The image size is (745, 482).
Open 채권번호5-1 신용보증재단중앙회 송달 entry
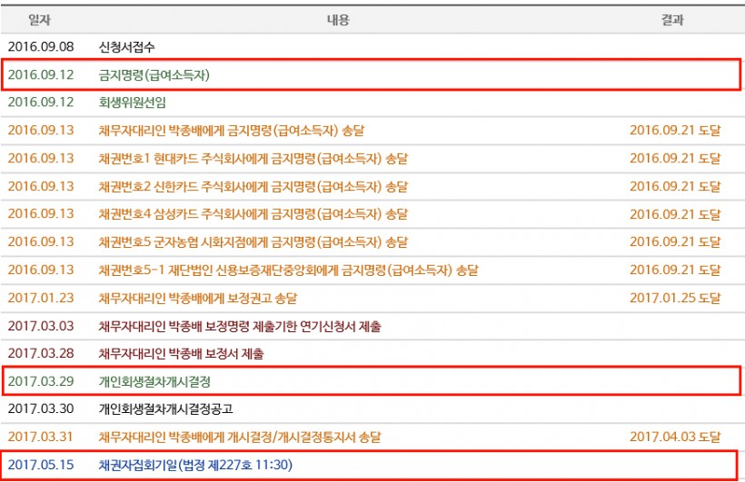[288, 270]
